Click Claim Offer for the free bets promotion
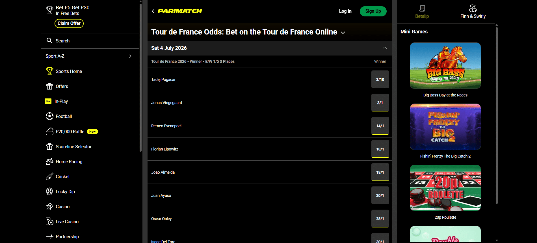Screen dimensions: 537x243 [69, 23]
